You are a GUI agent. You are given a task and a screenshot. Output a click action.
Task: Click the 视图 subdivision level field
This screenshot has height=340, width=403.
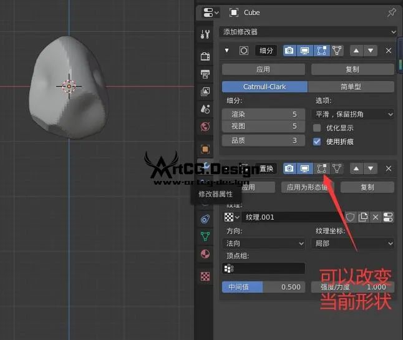(263, 126)
